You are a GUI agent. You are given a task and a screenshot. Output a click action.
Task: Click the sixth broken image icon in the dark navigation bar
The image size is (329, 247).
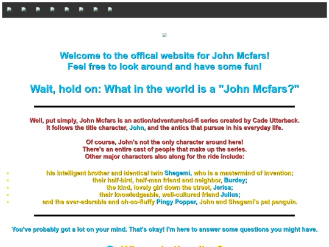click(x=81, y=9)
